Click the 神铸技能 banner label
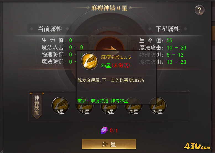 (x=37, y=105)
